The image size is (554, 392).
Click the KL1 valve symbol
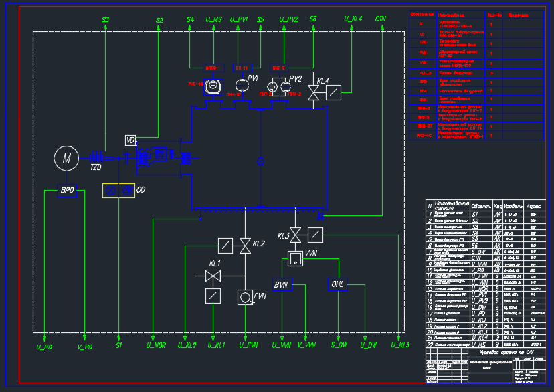pyautogui.click(x=213, y=275)
